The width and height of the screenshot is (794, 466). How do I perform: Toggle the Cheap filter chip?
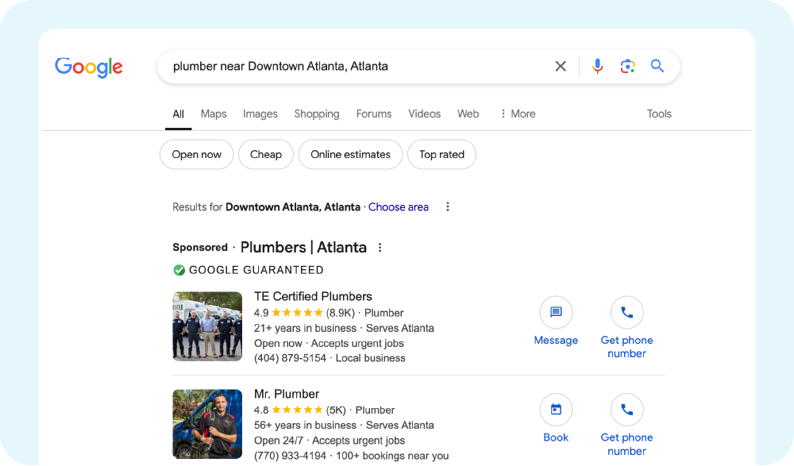point(265,154)
